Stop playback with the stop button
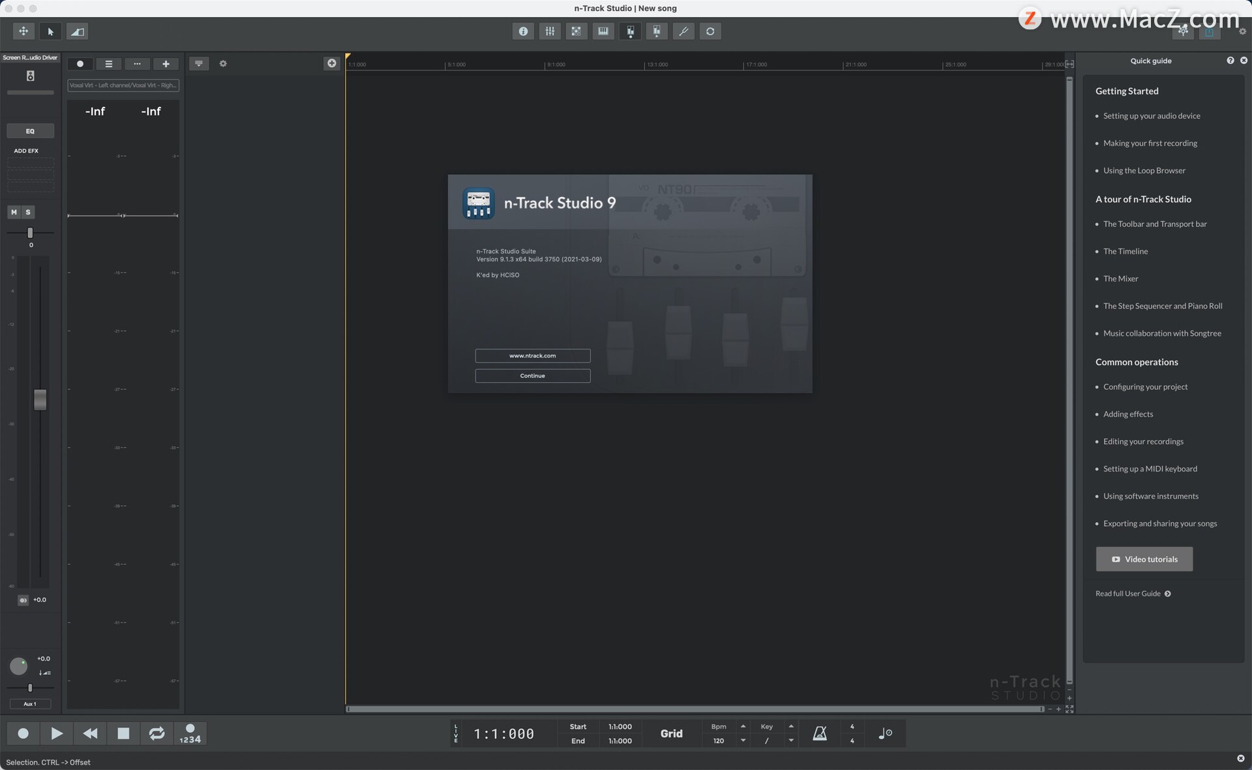 coord(123,733)
